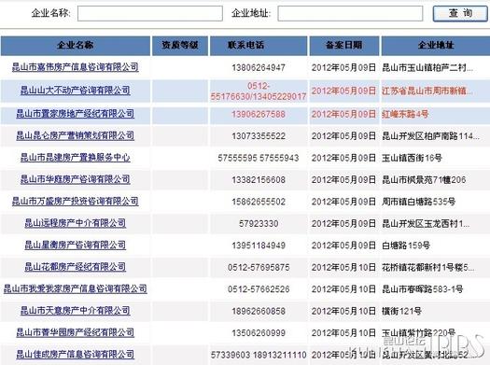Open 昆山市我爱我家房产信息咨询有限公司 link
Screen dimensions: 490x365
[x=76, y=288]
